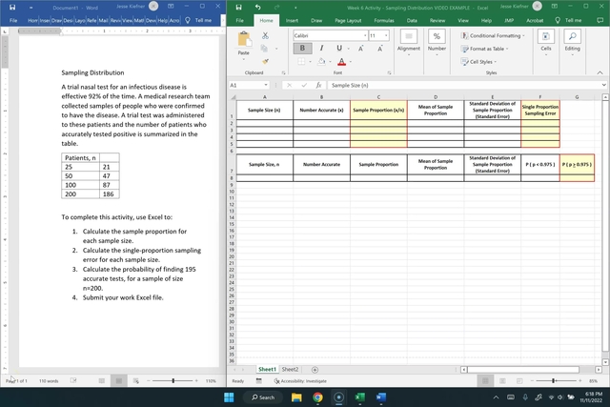Viewport: 610px width, 407px height.
Task: Switch Excel to Page Layout view
Action: (x=502, y=381)
